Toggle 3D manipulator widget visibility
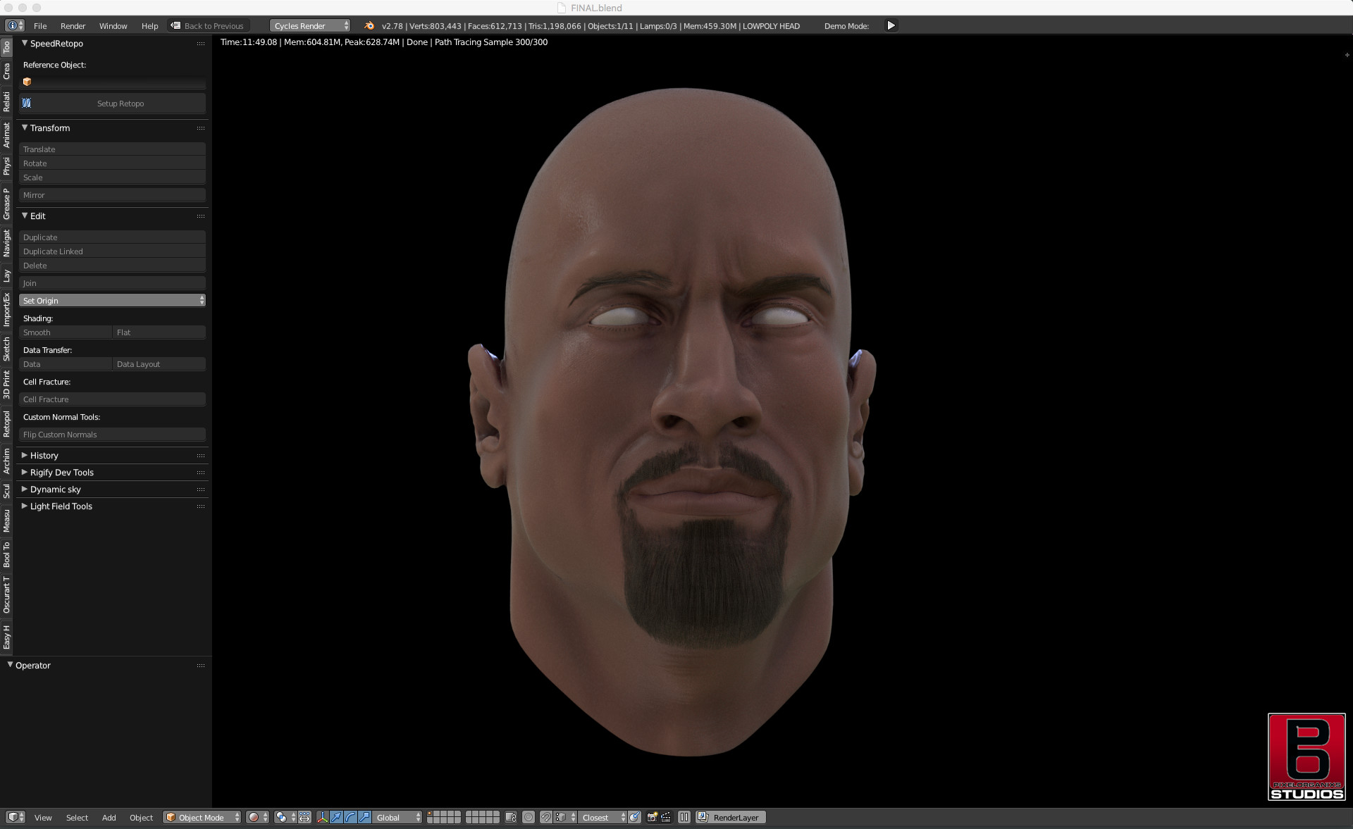The height and width of the screenshot is (829, 1353). pos(322,817)
